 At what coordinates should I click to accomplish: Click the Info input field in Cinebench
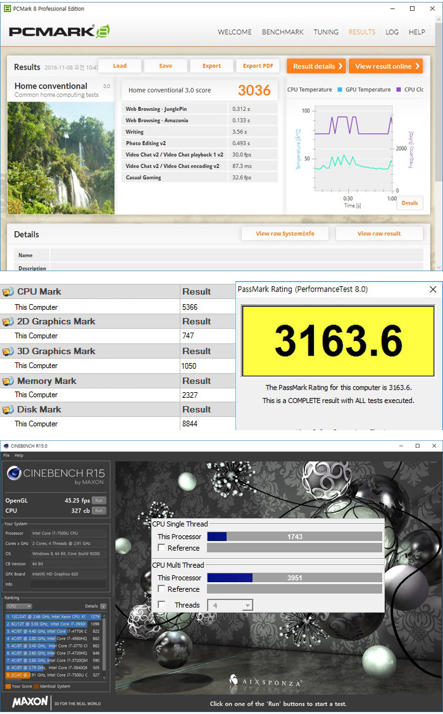[x=68, y=584]
